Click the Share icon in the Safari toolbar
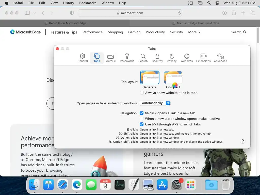Viewport: 260px width, 195px height. [234, 13]
